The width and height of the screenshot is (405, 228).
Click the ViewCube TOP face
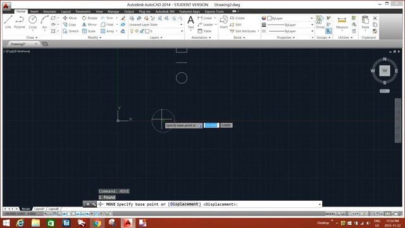(385, 71)
